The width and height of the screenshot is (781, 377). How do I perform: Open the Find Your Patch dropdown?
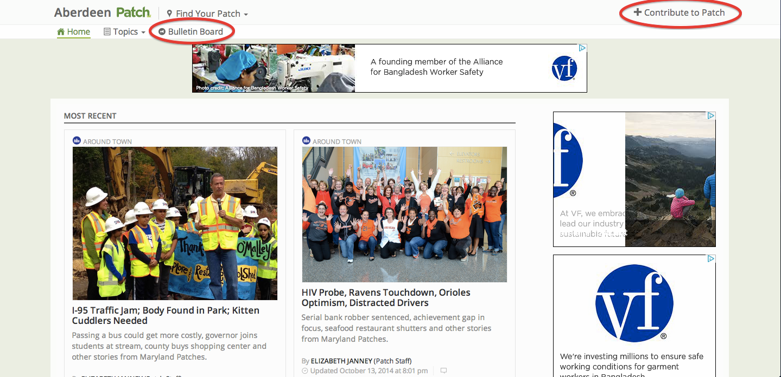tap(207, 14)
